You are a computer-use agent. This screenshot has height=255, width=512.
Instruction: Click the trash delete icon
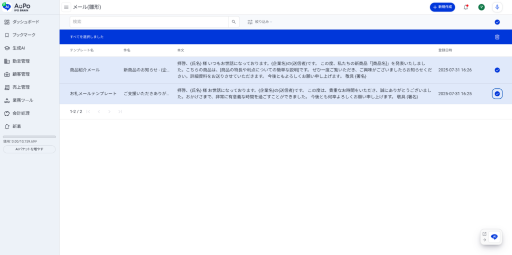click(x=497, y=37)
